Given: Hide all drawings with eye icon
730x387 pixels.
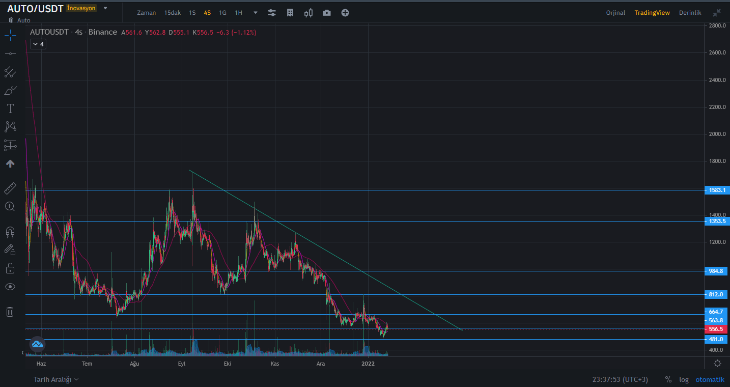Looking at the screenshot, I should tap(10, 287).
